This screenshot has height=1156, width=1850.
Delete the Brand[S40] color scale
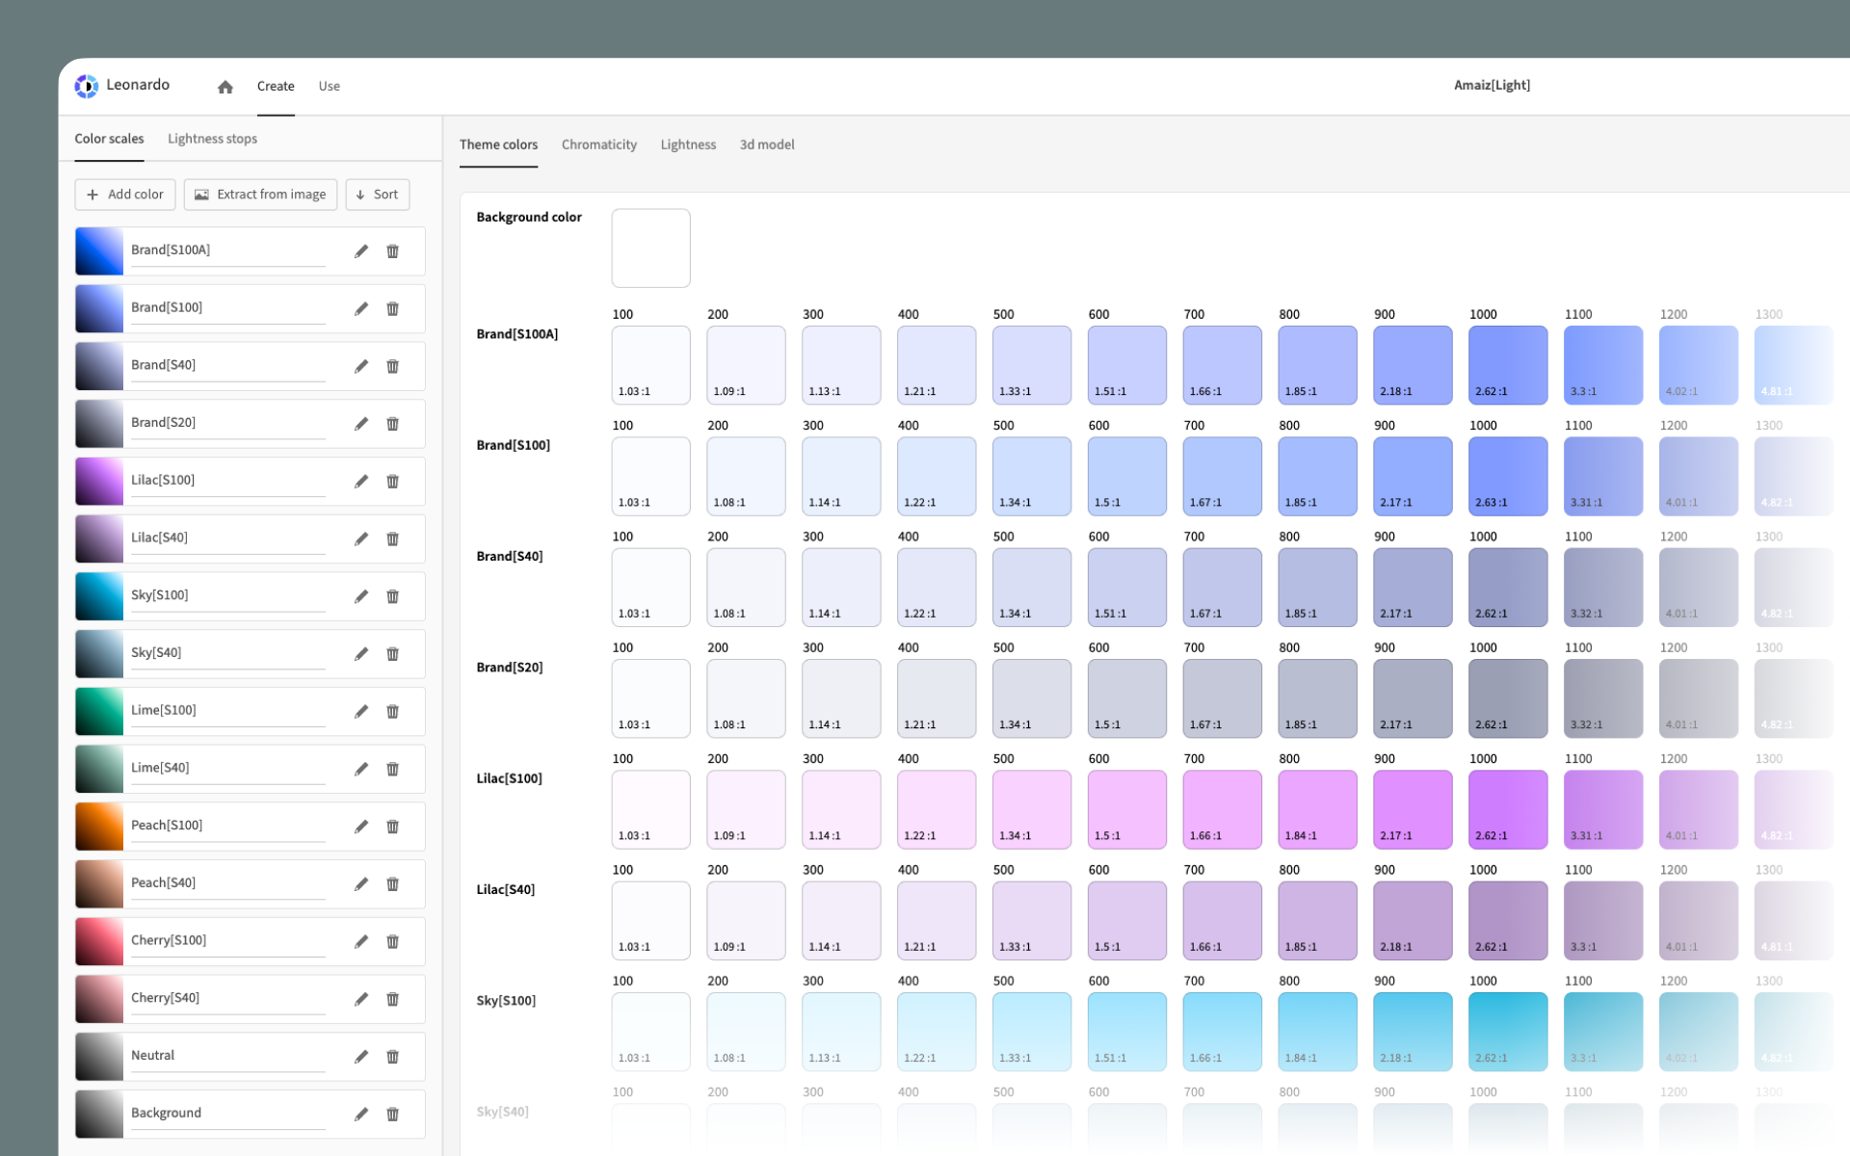point(393,366)
